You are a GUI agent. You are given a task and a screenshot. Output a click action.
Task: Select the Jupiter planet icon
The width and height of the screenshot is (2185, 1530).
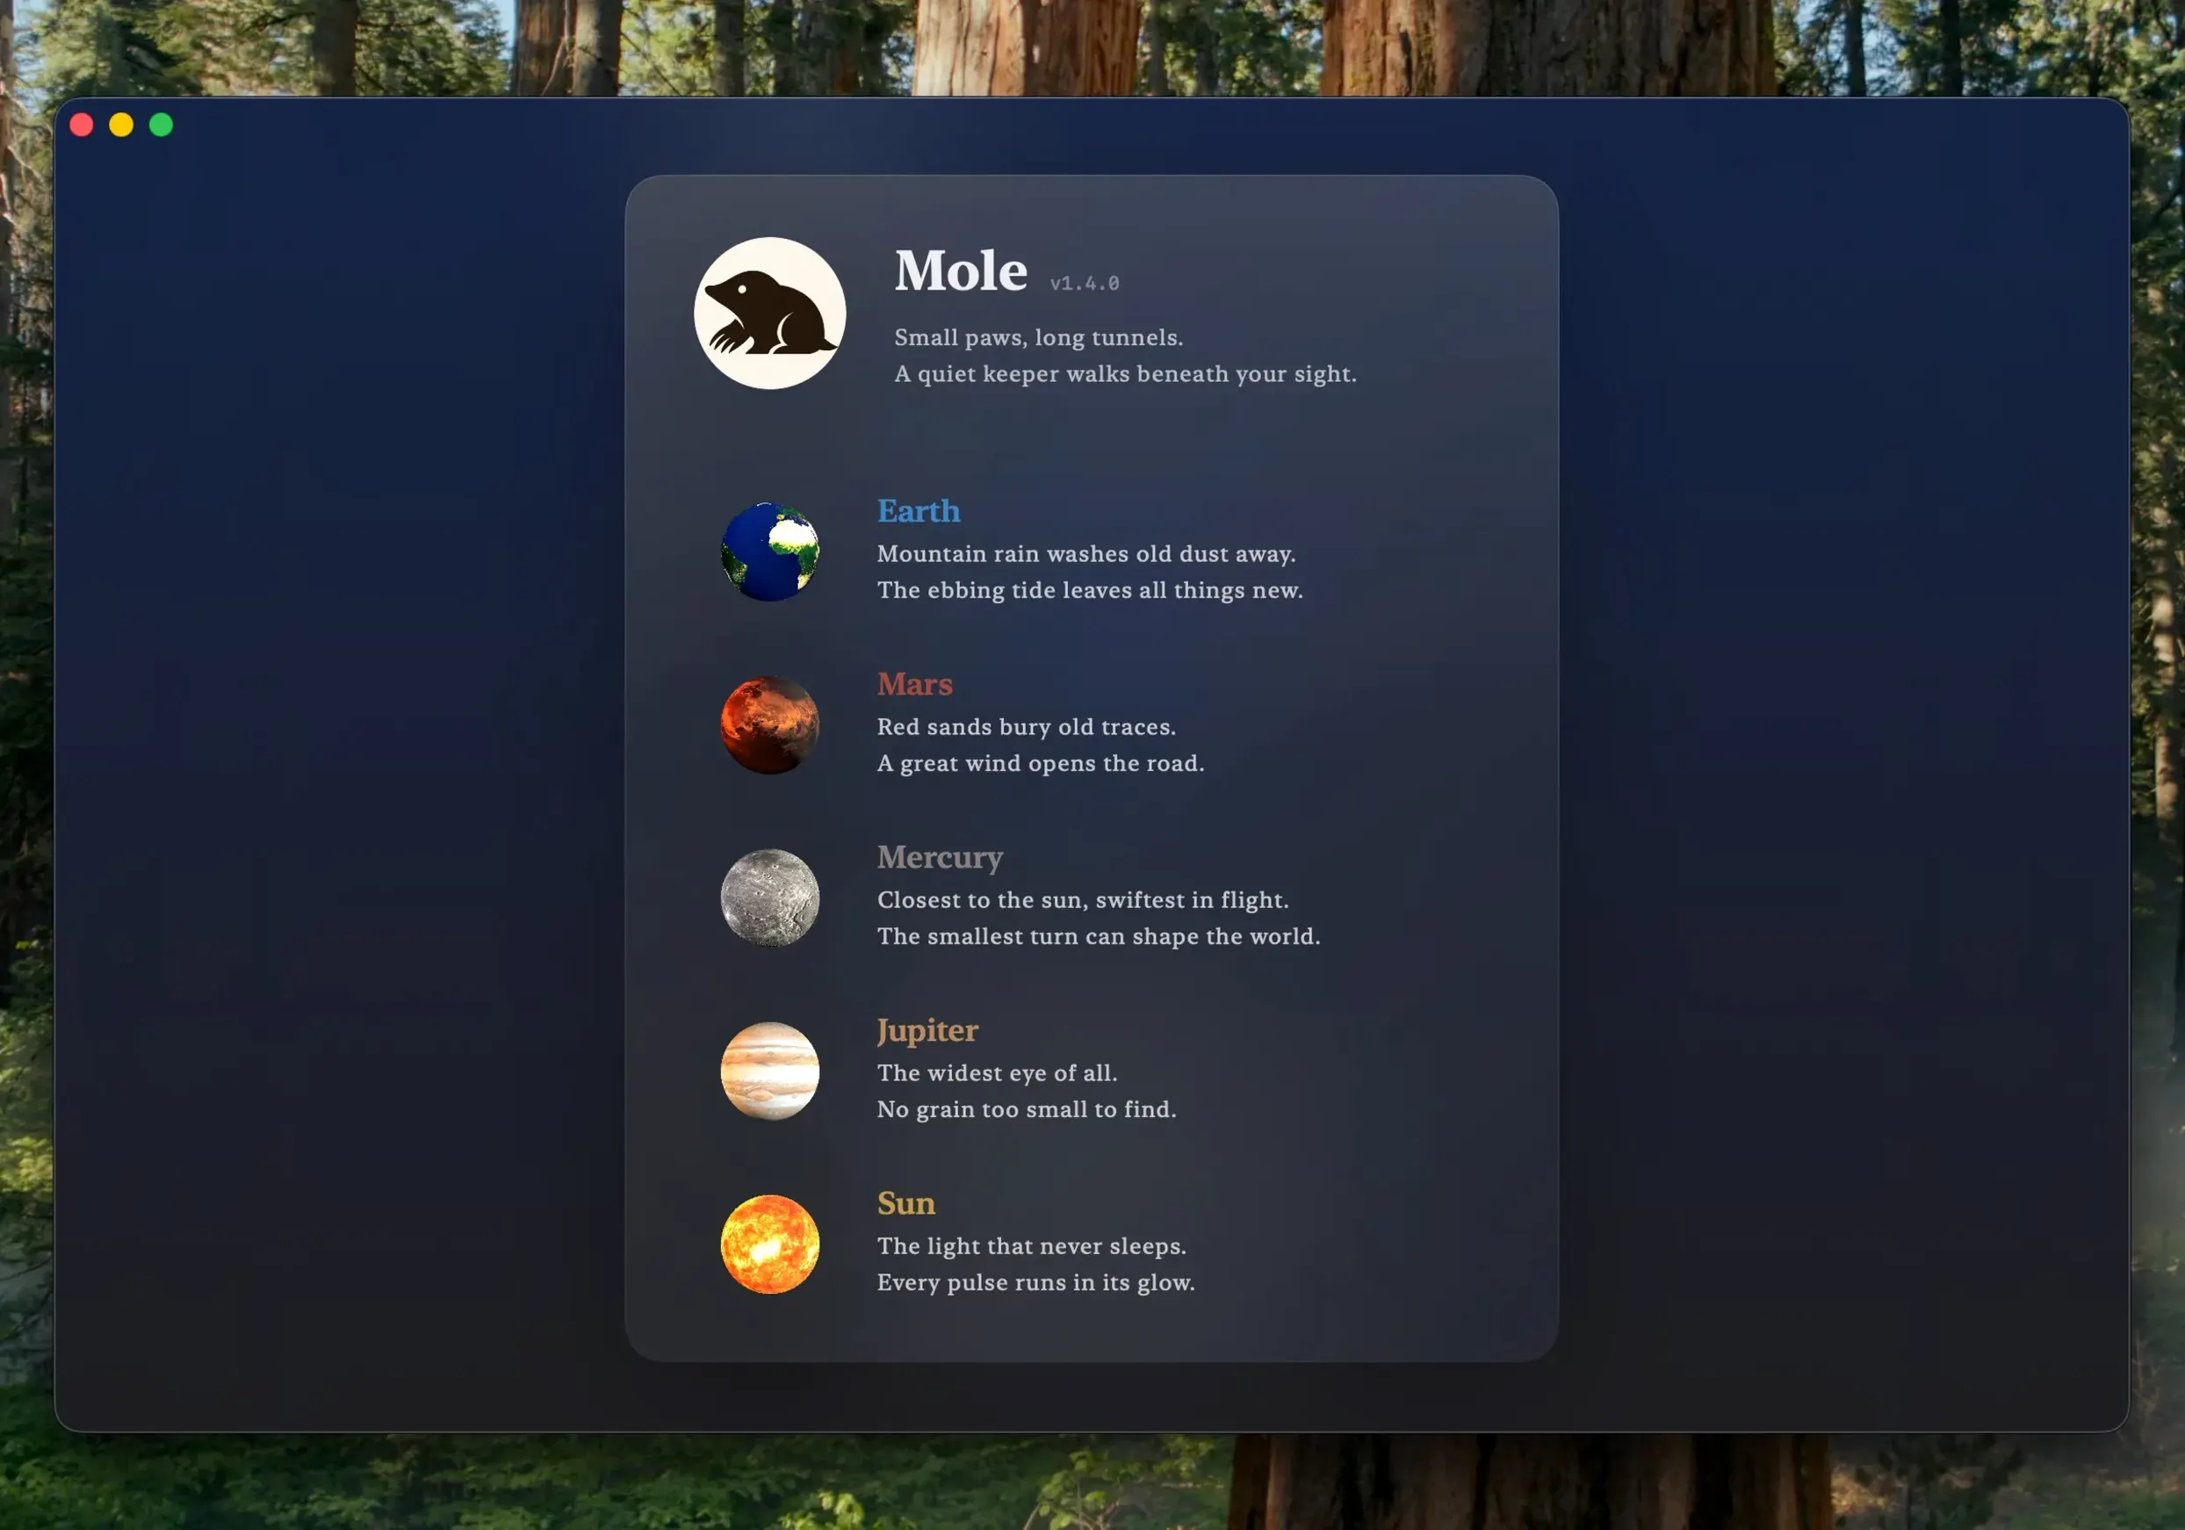click(769, 1071)
